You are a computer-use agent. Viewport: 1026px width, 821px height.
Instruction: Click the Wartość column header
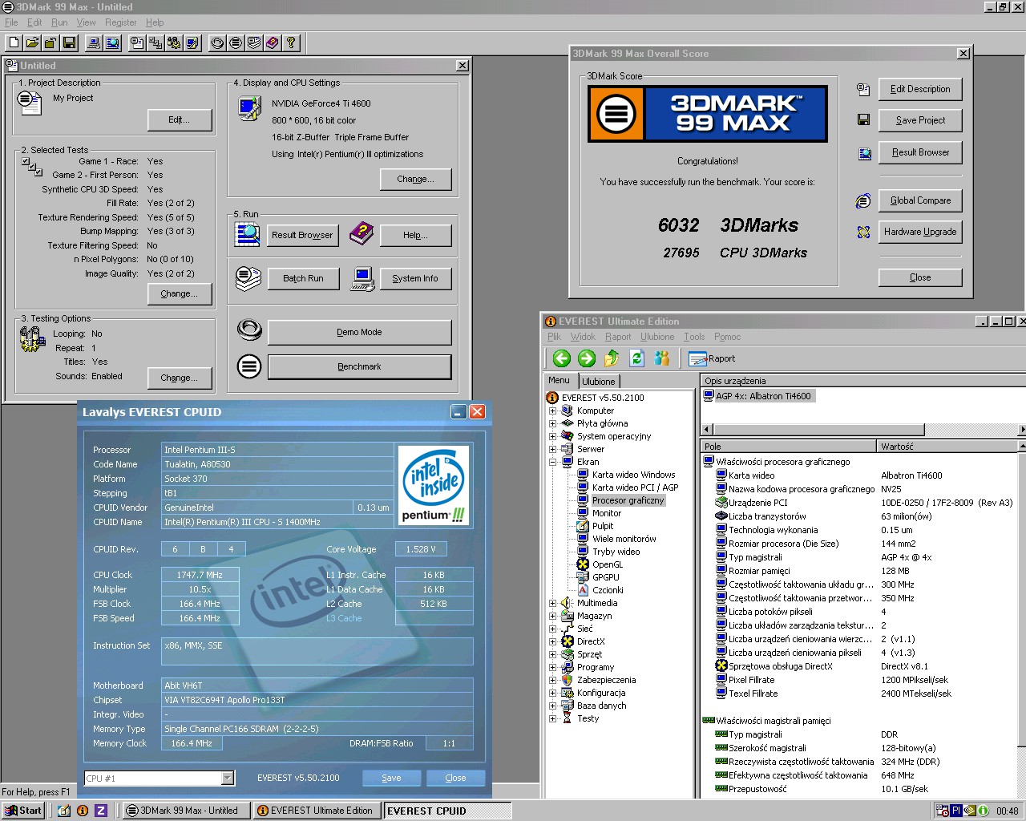tap(947, 447)
